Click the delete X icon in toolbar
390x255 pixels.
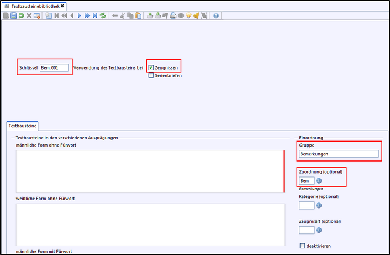pos(29,15)
